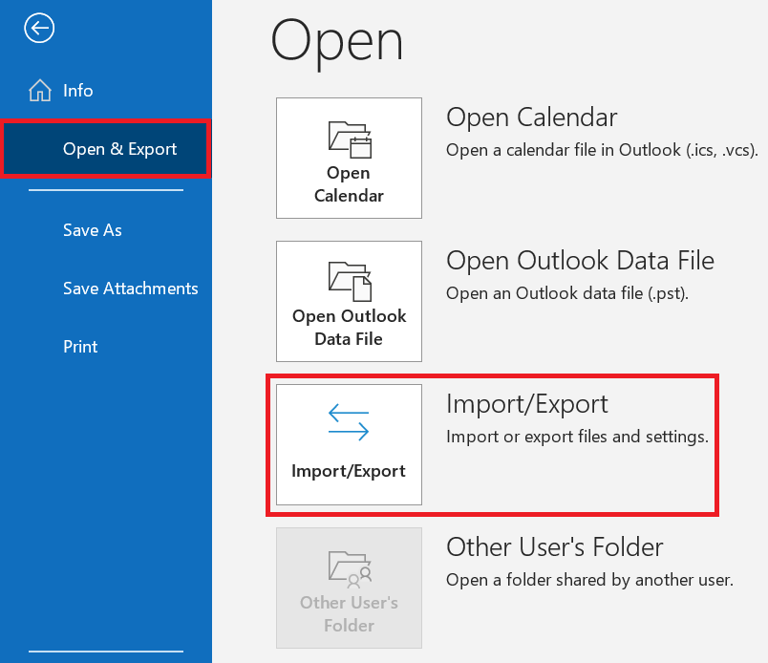Click the shared user folder icon
Image resolution: width=768 pixels, height=663 pixels.
(x=350, y=569)
